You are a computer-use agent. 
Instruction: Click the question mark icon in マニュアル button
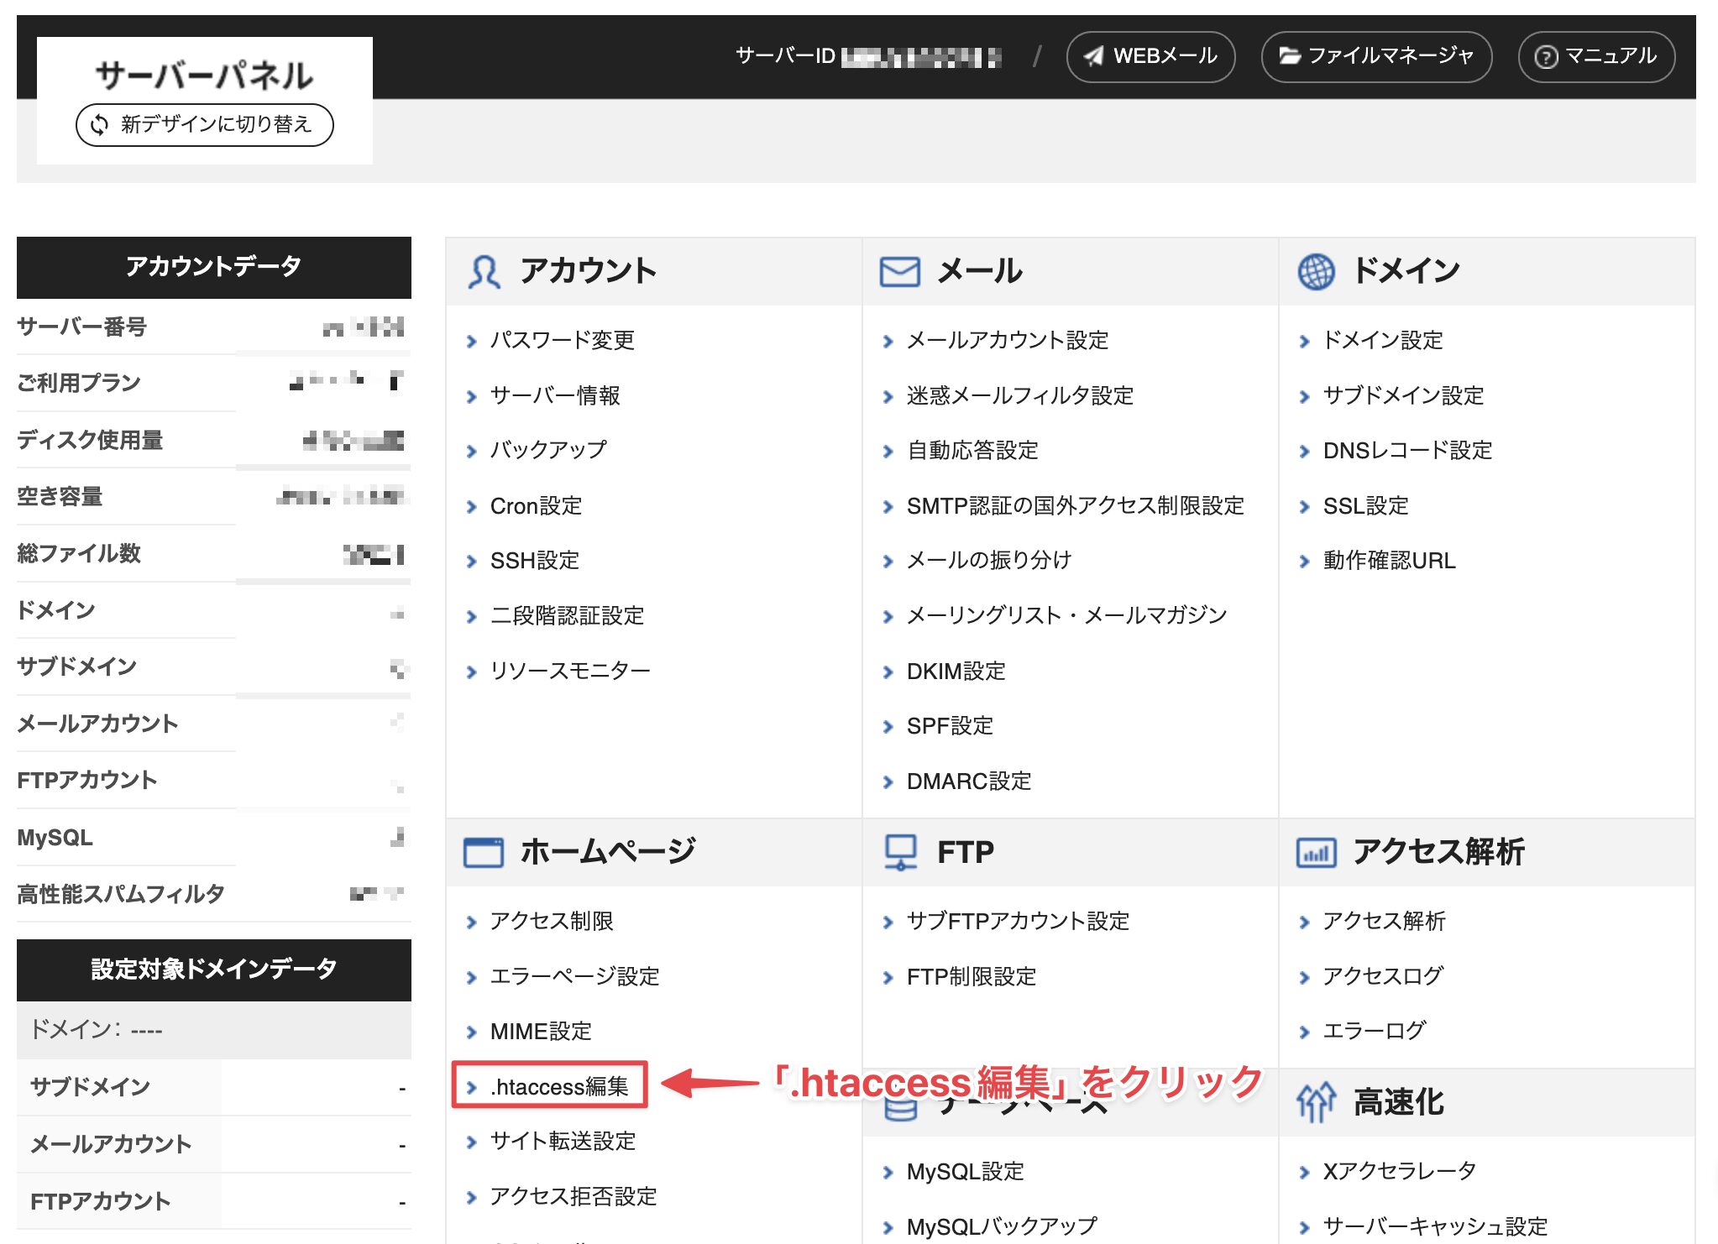pyautogui.click(x=1546, y=57)
